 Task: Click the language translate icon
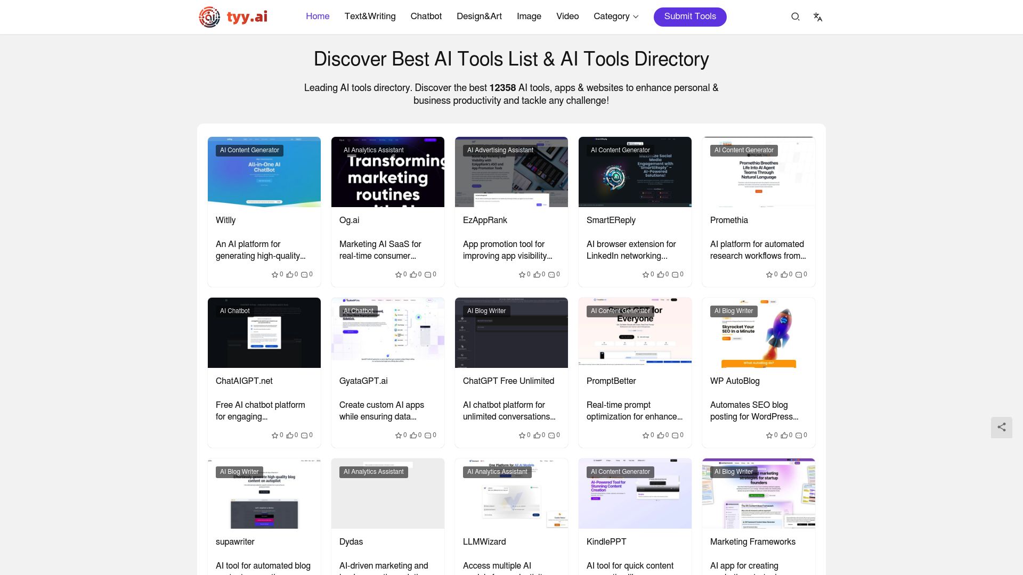click(818, 17)
